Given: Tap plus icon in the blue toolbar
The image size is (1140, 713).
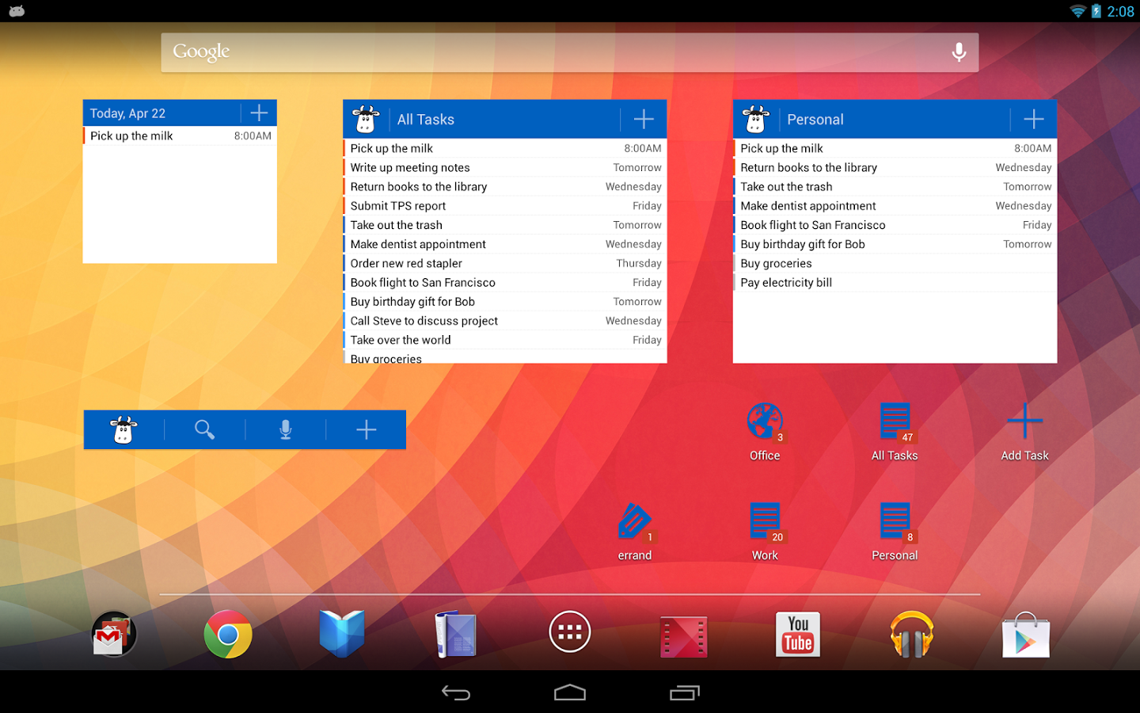Looking at the screenshot, I should click(366, 429).
